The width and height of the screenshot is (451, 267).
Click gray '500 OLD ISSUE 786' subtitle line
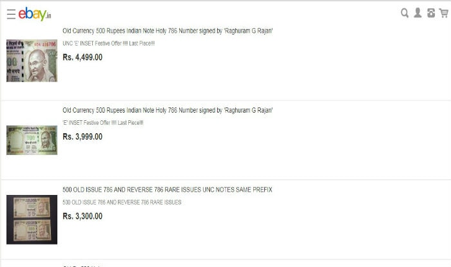pyautogui.click(x=122, y=202)
